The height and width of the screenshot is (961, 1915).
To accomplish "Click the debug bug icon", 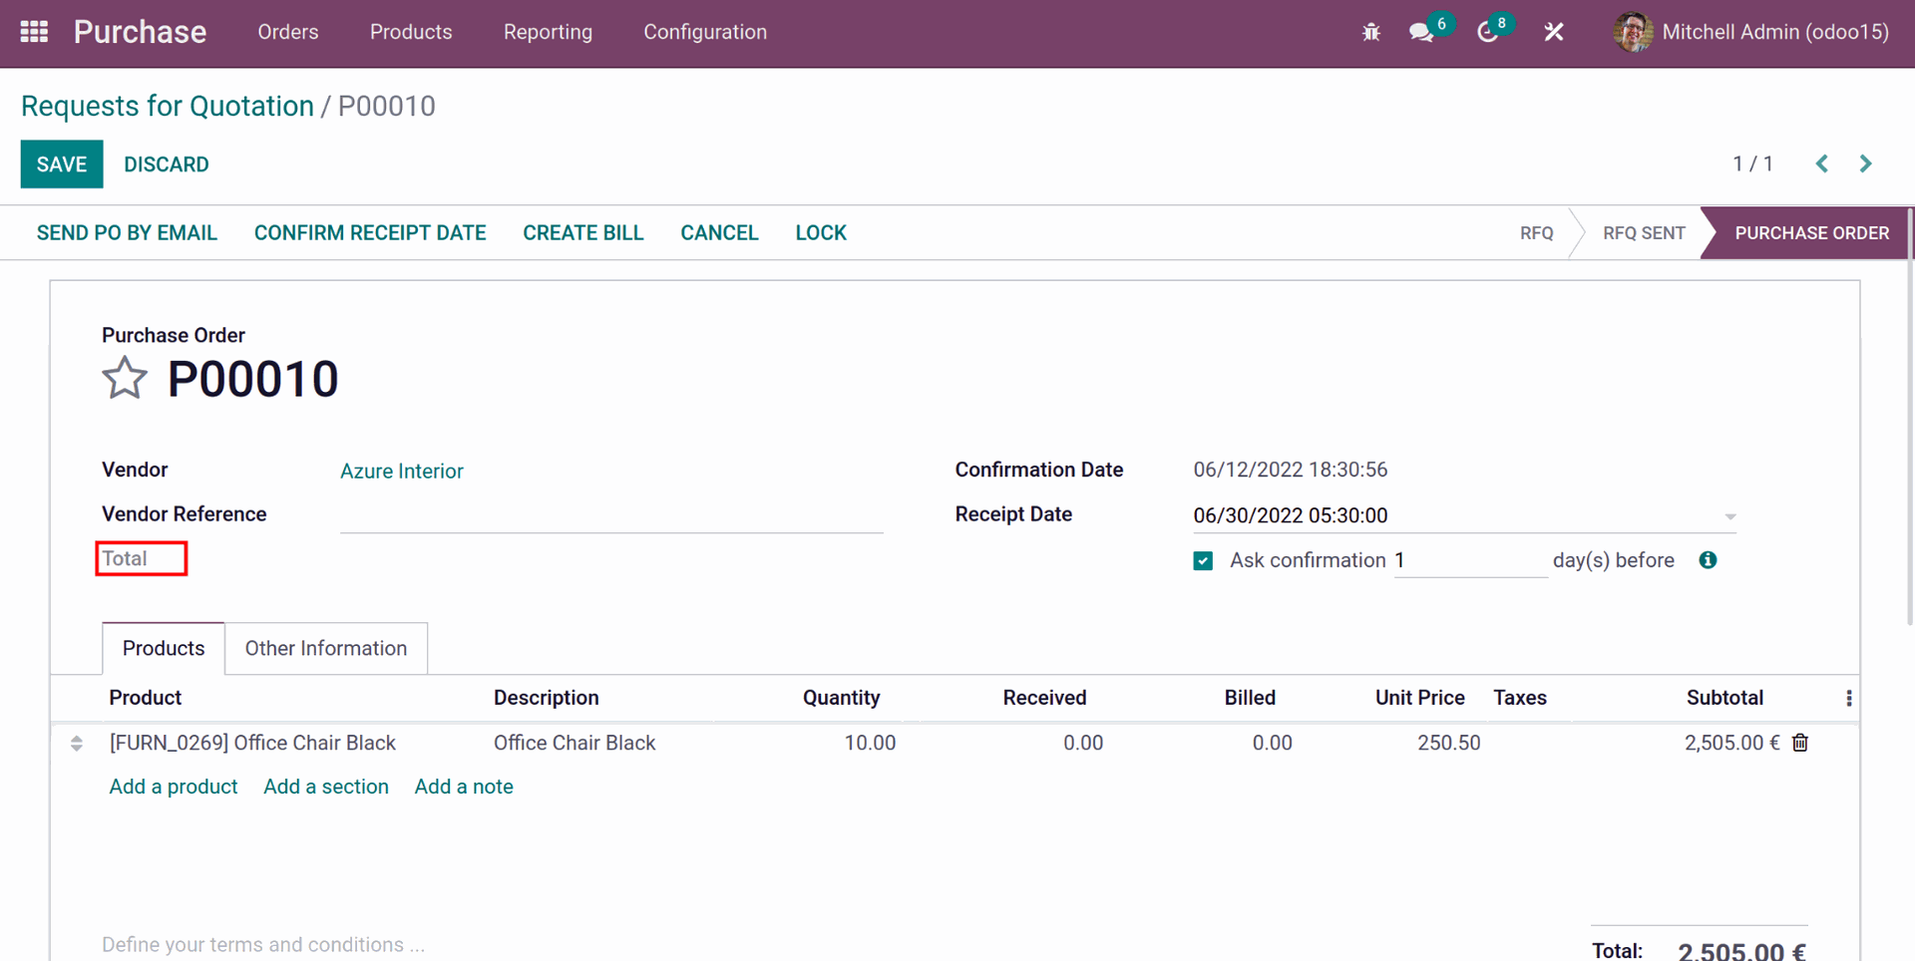I will [x=1370, y=32].
